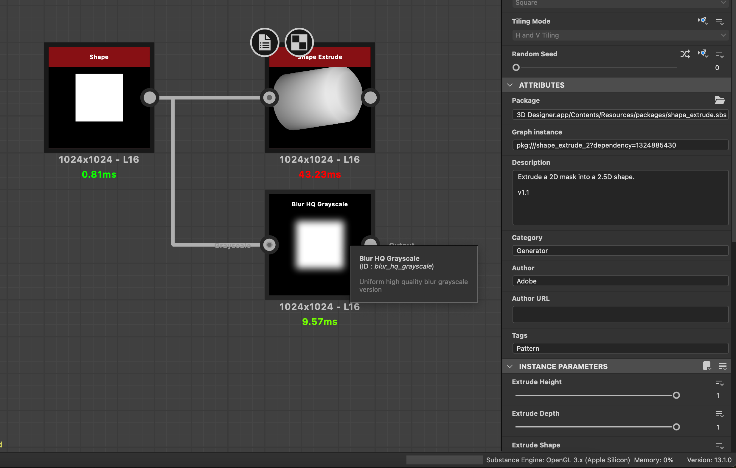
Task: Click the Shape Extrude input connector
Action: [x=269, y=98]
